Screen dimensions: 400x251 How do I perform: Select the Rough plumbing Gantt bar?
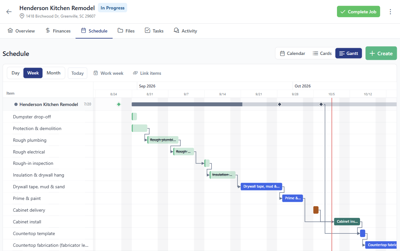163,140
